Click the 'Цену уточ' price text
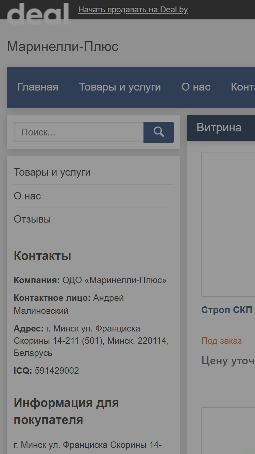Screen dimensions: 255x454 pyautogui.click(x=228, y=360)
